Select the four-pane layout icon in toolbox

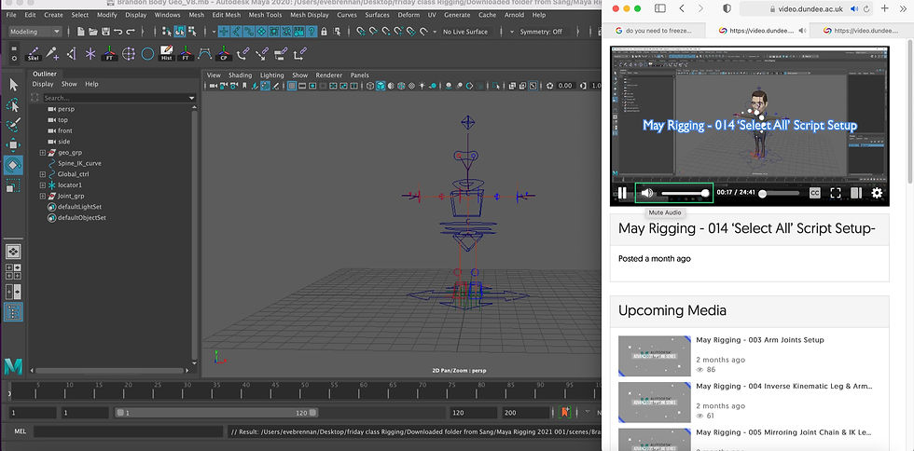click(x=13, y=272)
